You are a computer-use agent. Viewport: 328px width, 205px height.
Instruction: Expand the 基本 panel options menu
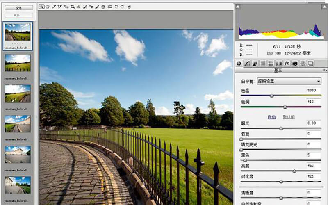[324, 71]
